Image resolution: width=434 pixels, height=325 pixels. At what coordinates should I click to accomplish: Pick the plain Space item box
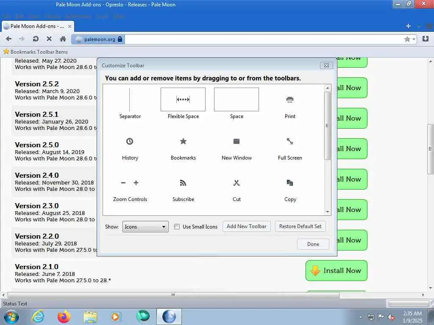point(236,99)
